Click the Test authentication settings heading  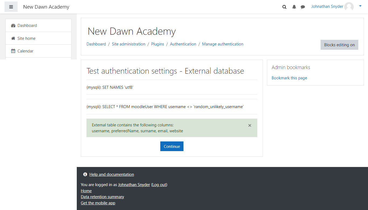click(165, 71)
